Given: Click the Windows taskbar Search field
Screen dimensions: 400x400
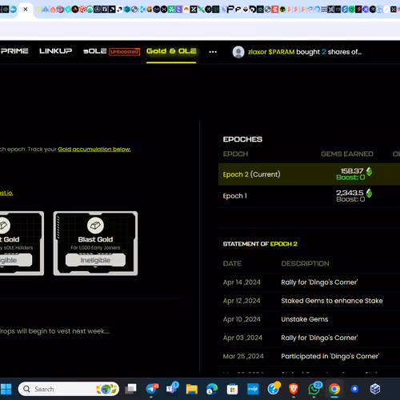Looking at the screenshot, I should pyautogui.click(x=68, y=389).
